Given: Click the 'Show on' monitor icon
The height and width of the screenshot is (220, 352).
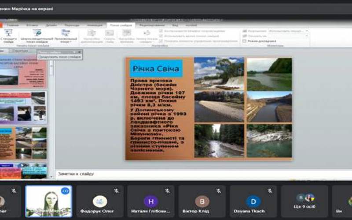Looking at the screenshot, I should click(245, 36).
